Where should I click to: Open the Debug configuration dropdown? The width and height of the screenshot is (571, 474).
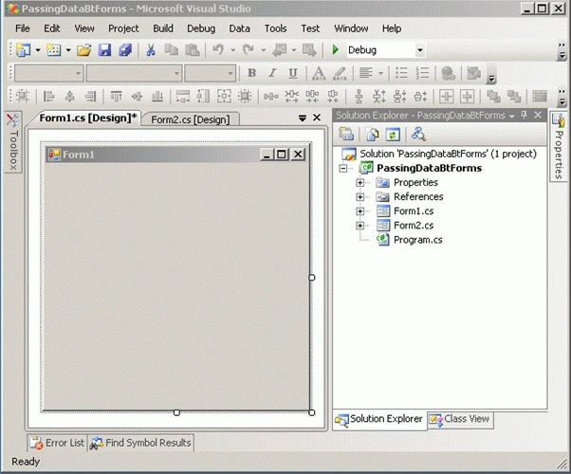click(420, 50)
